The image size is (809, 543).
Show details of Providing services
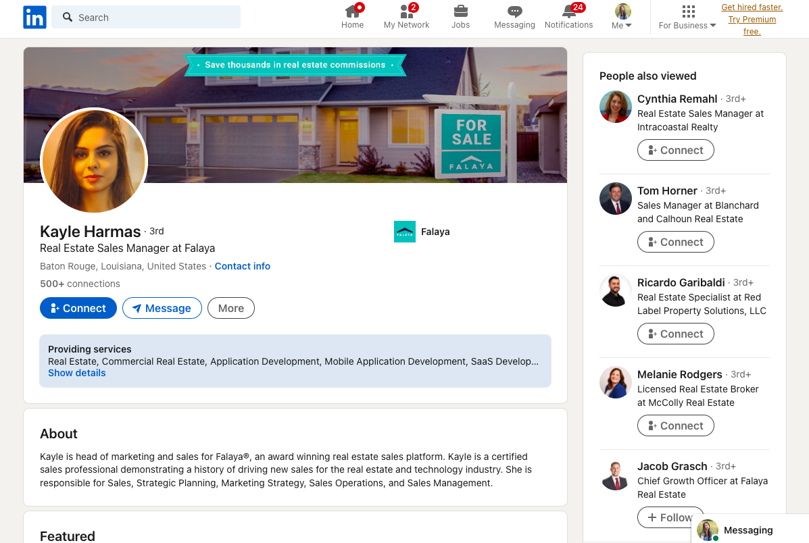click(77, 373)
